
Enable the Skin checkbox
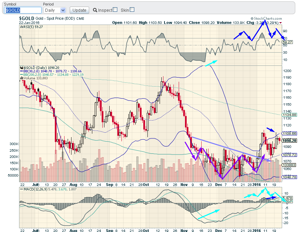(132, 9)
